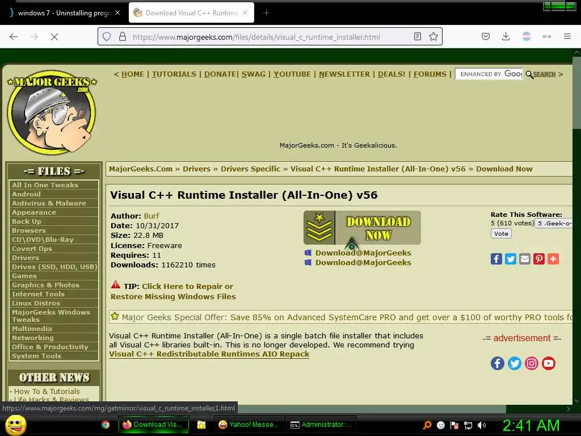The height and width of the screenshot is (436, 581).
Task: Open 'Drivers Specific' breadcrumb link
Action: point(250,169)
